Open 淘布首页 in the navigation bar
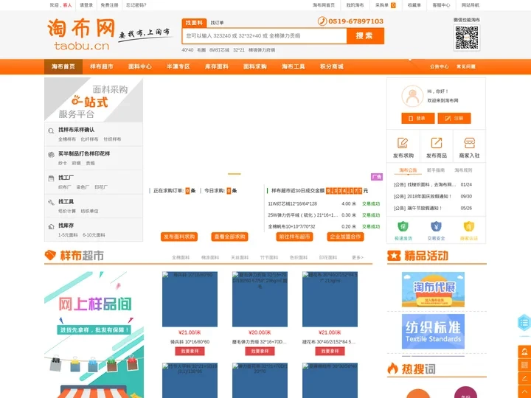The height and width of the screenshot is (398, 531). pyautogui.click(x=63, y=66)
